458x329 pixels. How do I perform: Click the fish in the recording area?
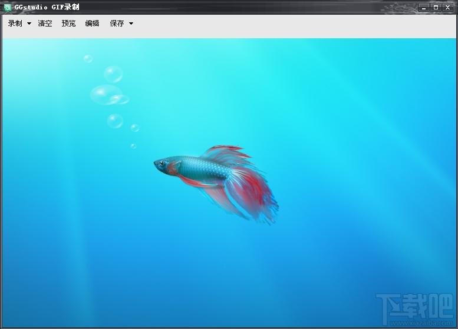tap(216, 185)
